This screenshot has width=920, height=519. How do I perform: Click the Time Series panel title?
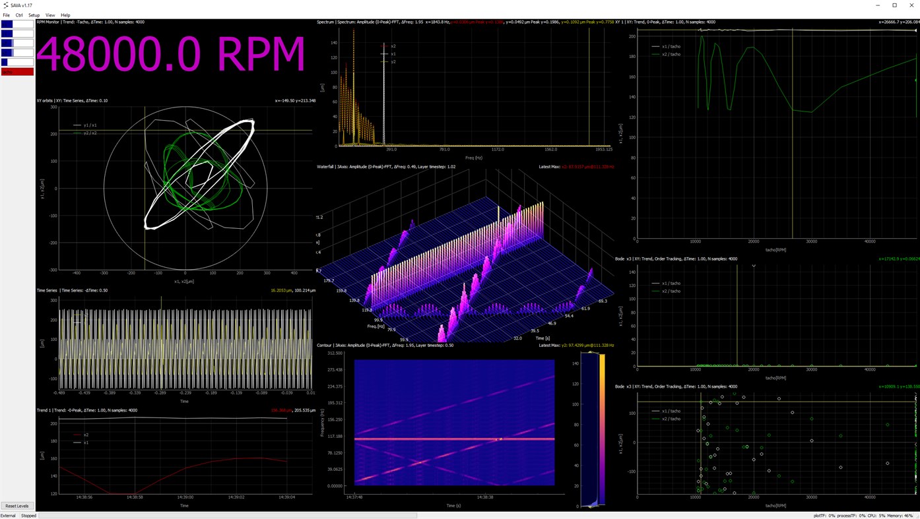[72, 290]
